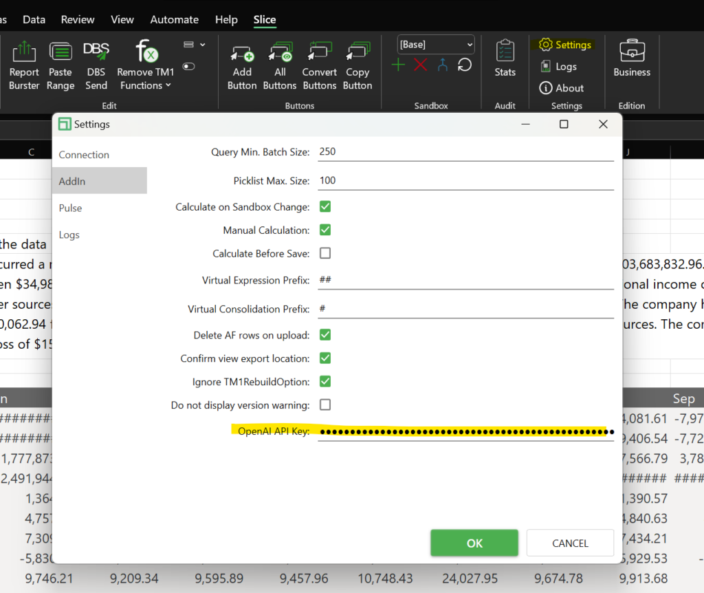The image size is (704, 593).
Task: Uncheck Calculate on Sandbox Change
Action: point(325,206)
